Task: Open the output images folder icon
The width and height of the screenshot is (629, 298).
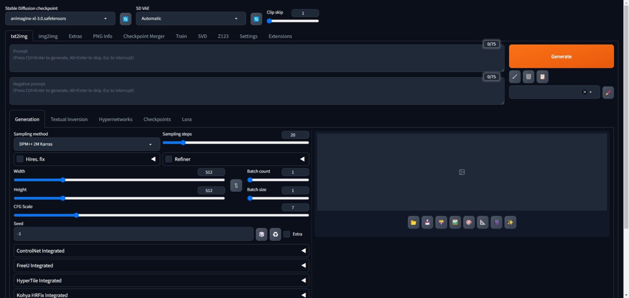Action: click(x=413, y=222)
